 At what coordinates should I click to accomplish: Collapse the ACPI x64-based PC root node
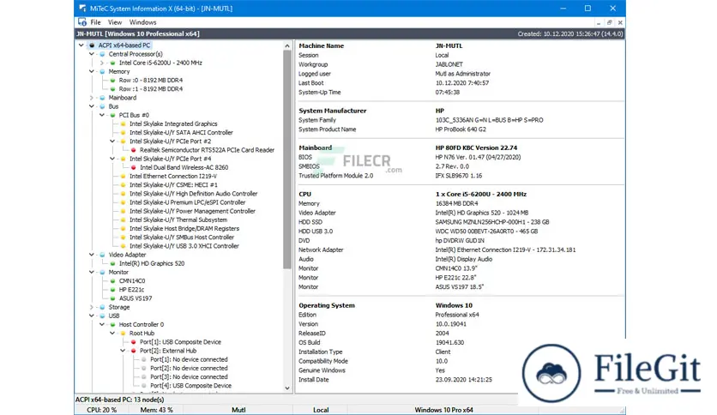81,45
